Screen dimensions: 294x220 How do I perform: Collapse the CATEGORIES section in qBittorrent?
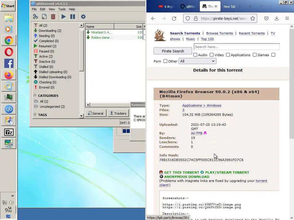[x=35, y=95]
